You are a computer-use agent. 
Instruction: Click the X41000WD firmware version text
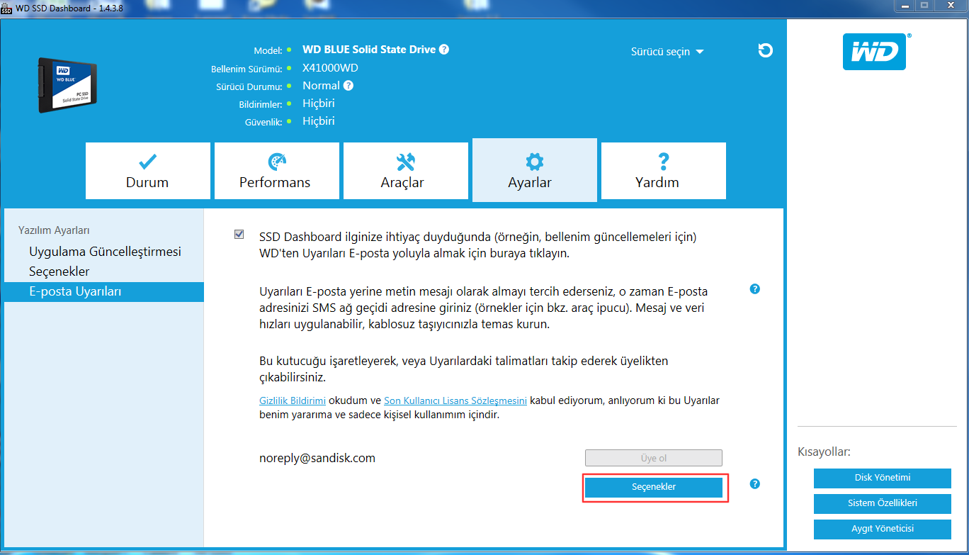[x=330, y=68]
